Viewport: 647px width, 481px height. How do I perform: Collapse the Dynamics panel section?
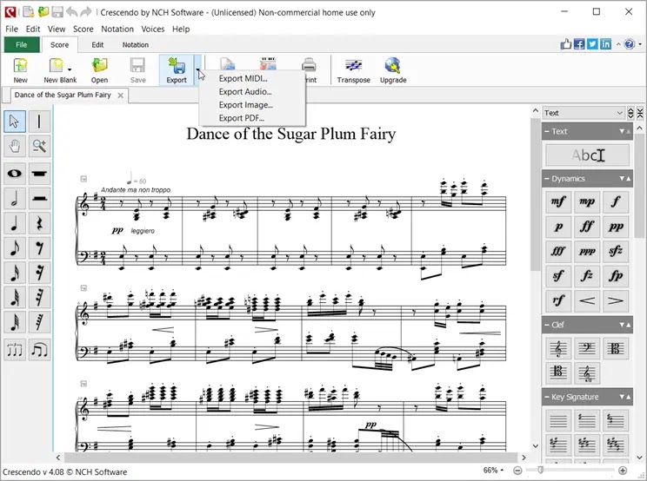547,179
